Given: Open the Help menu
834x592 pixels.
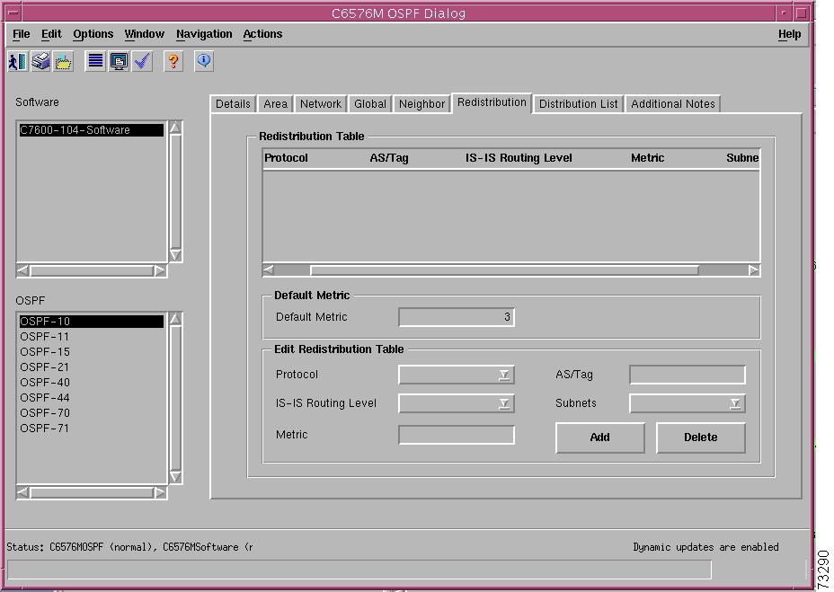Looking at the screenshot, I should pos(789,34).
